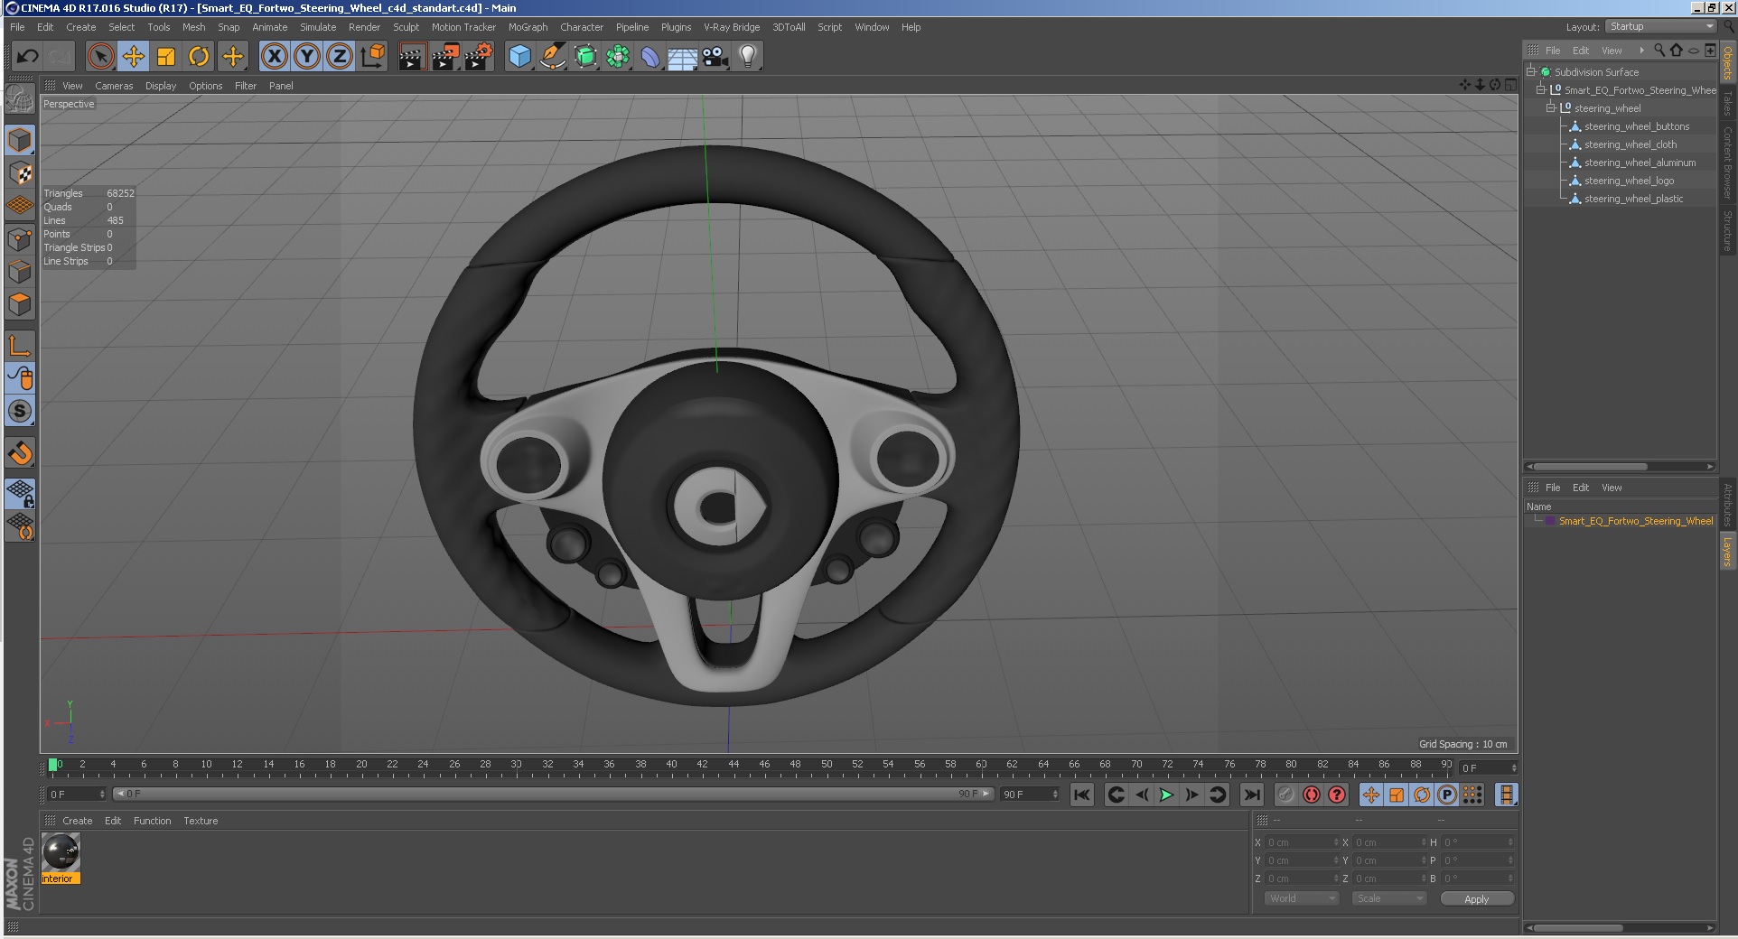Toggle Rotation key recording
The height and width of the screenshot is (939, 1738).
click(1422, 795)
